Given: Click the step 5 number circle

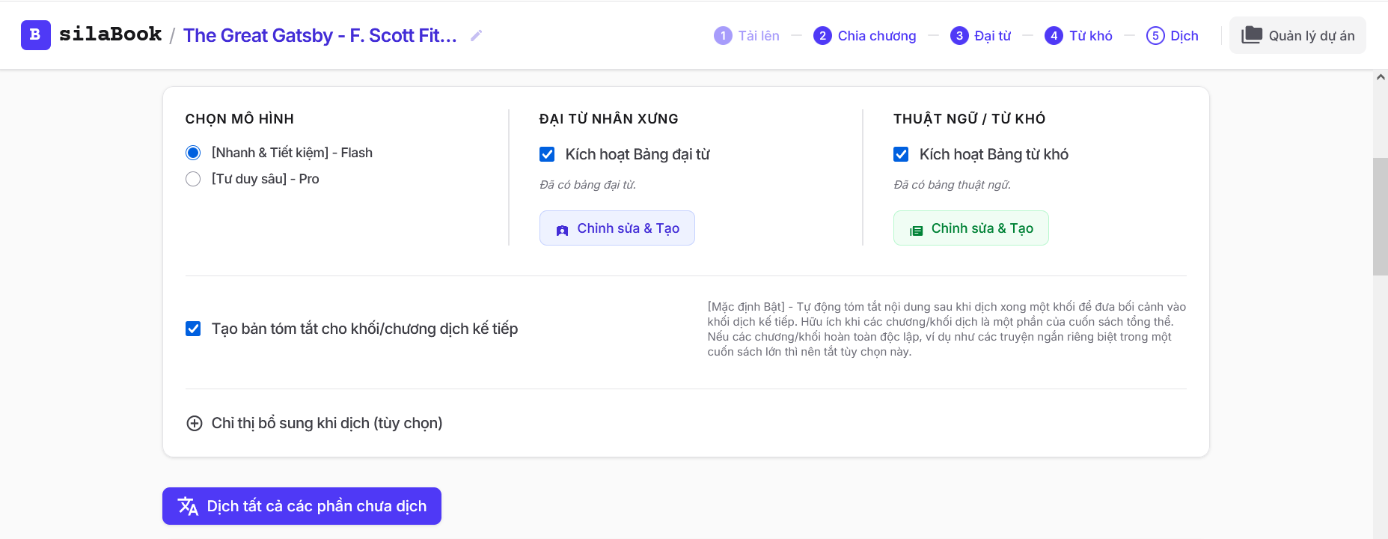Looking at the screenshot, I should point(1155,35).
